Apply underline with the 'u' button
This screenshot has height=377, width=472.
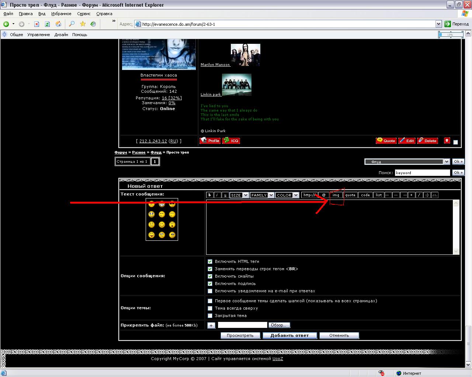pyautogui.click(x=225, y=195)
